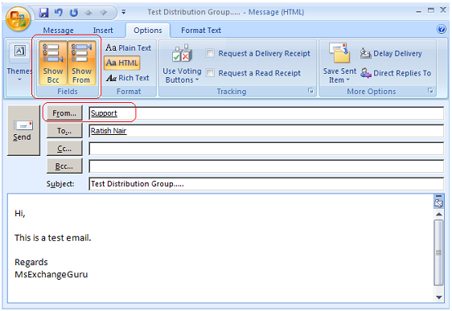Set message format to Rich Text
Screen dimensions: 452x311
pyautogui.click(x=127, y=78)
